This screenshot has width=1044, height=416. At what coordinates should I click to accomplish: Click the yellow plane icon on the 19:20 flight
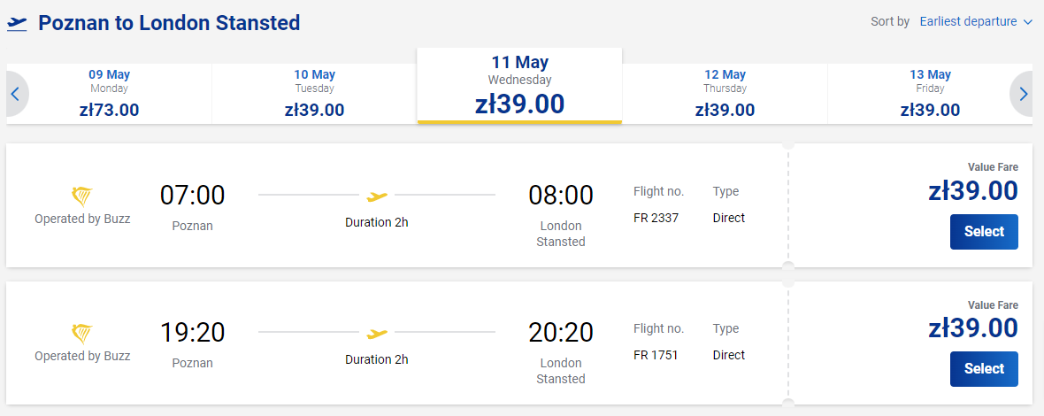pos(377,333)
